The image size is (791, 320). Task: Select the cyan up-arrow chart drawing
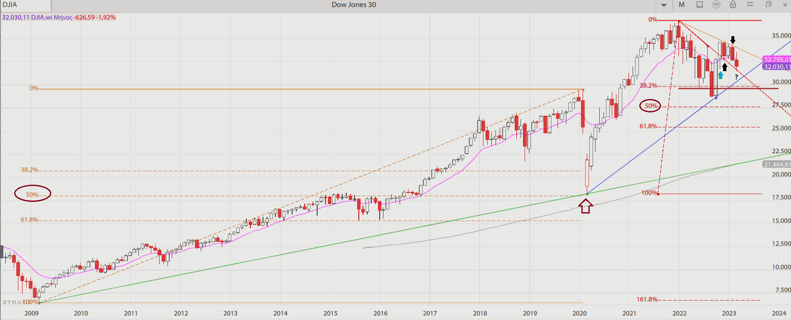pos(720,75)
